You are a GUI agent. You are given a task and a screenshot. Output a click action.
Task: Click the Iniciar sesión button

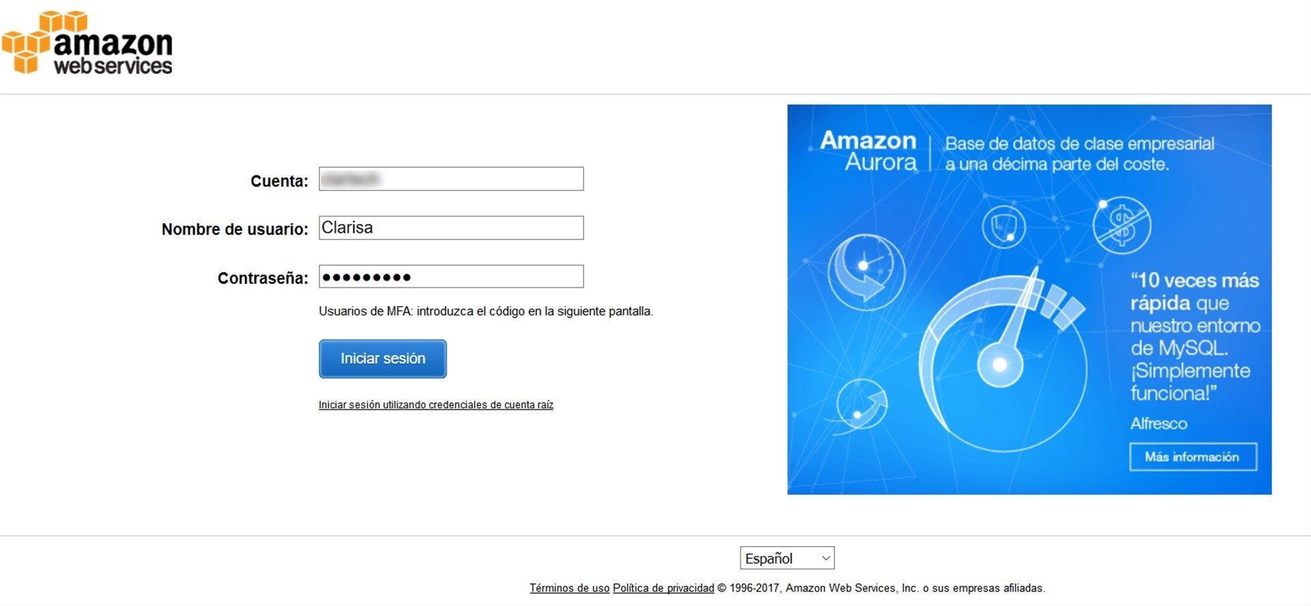pyautogui.click(x=382, y=359)
